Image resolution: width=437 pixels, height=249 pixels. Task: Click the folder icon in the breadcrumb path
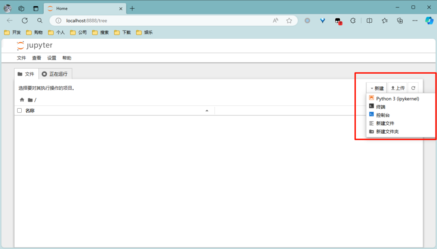pos(30,100)
